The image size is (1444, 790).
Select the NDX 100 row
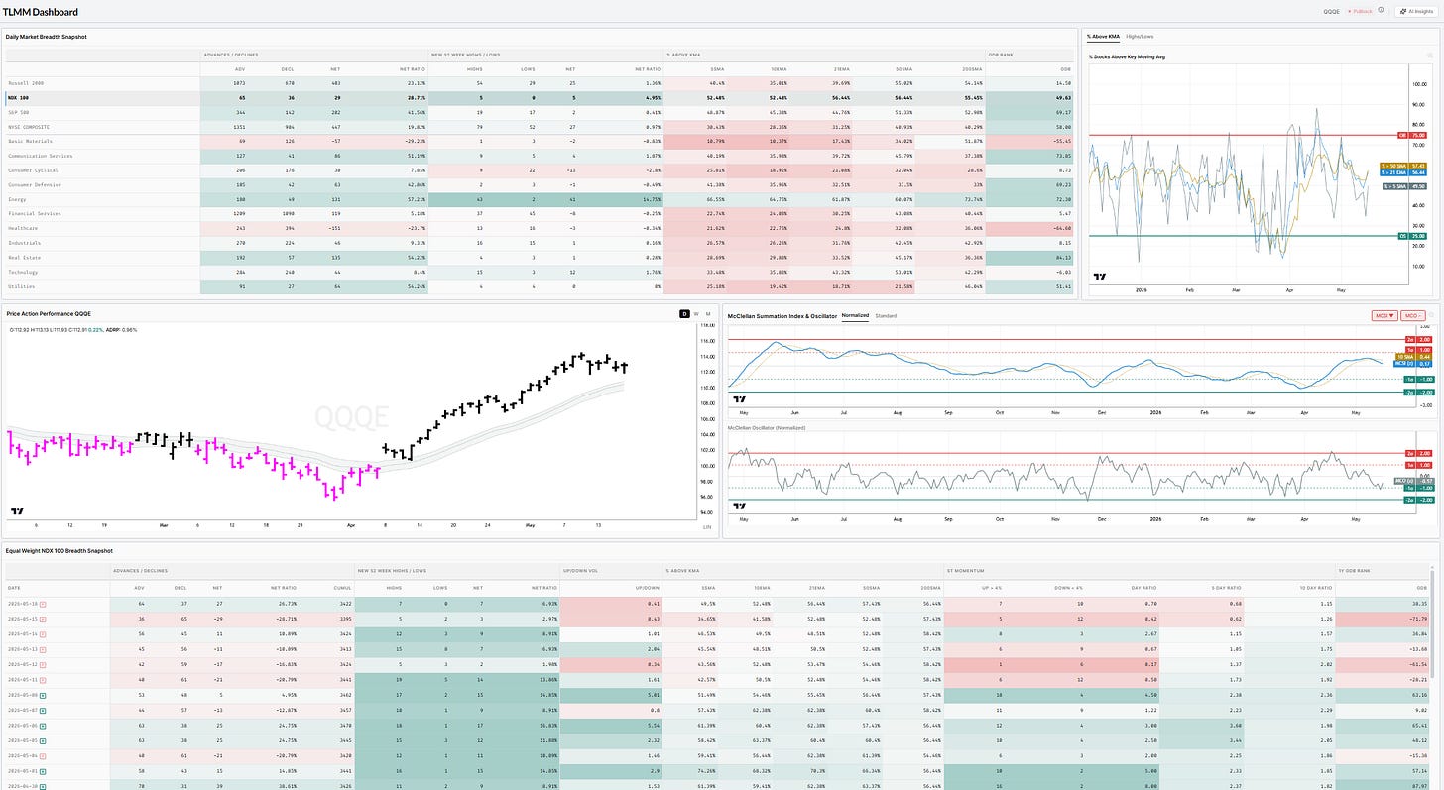[x=541, y=99]
